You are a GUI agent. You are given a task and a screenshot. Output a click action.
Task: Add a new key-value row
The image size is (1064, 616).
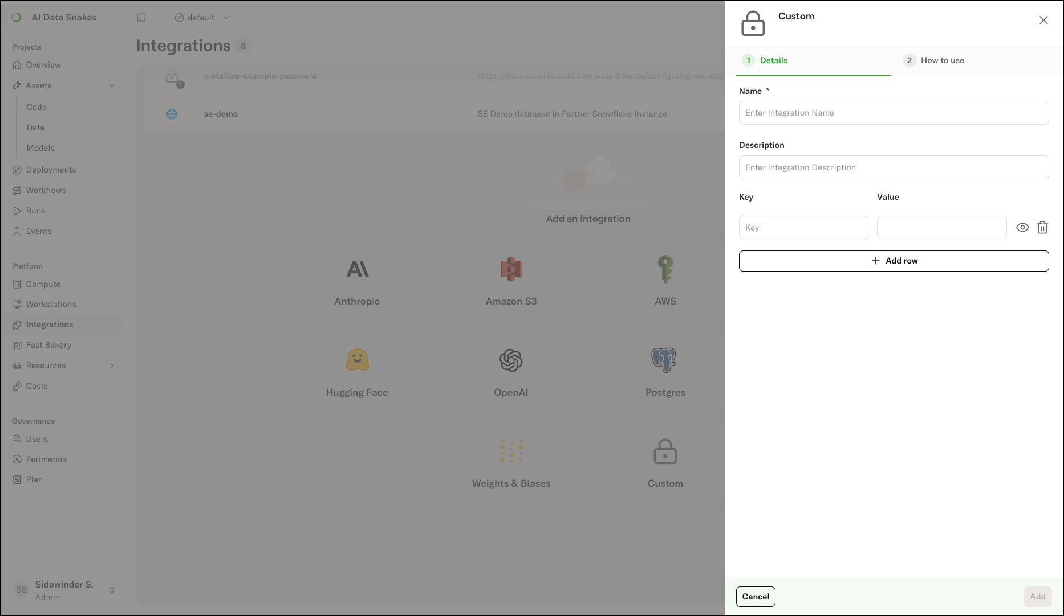pos(894,261)
